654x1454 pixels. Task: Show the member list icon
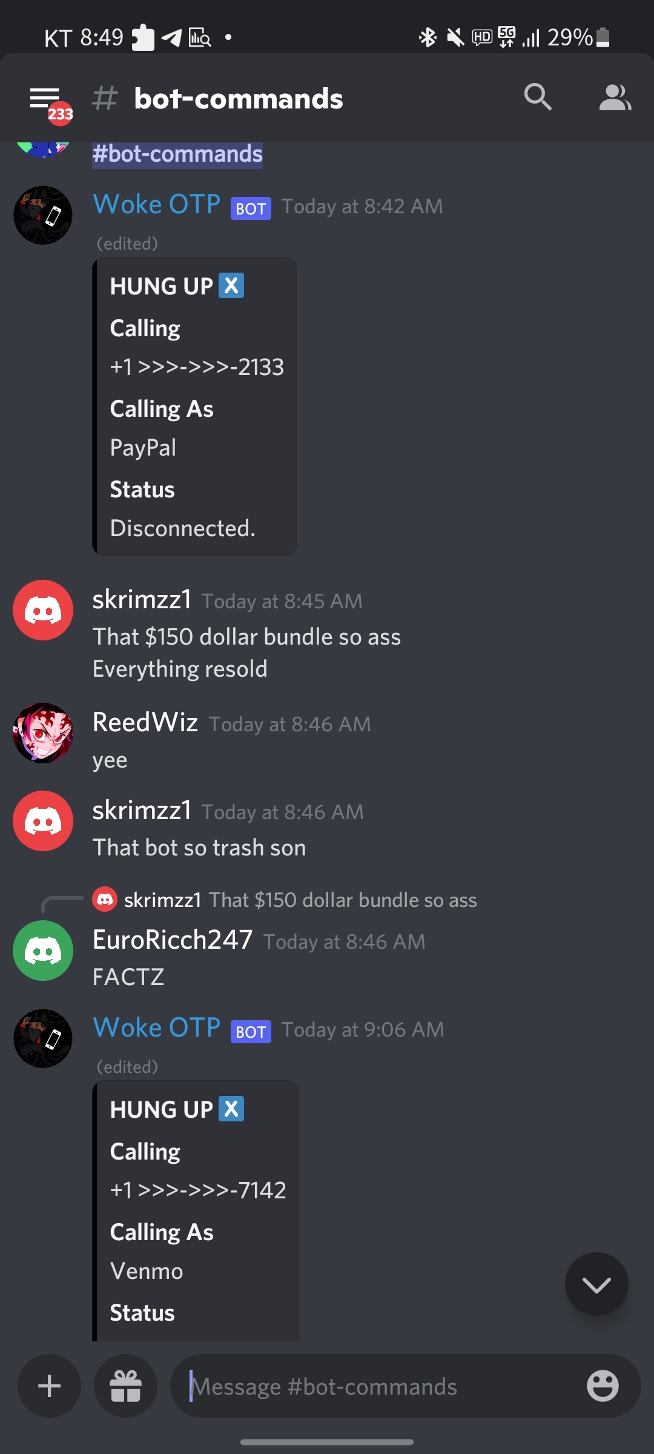coord(615,98)
